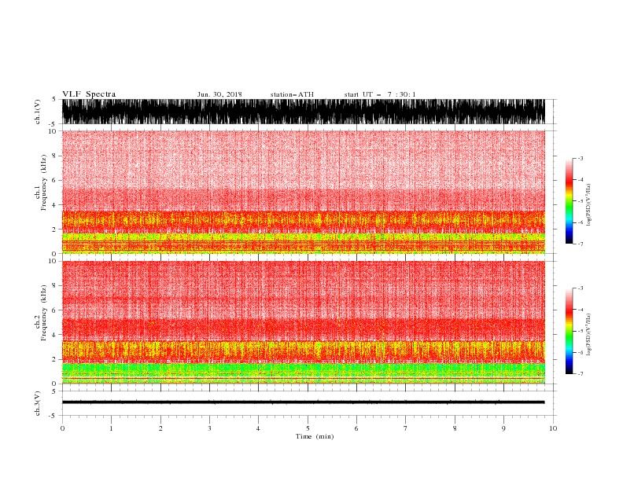This screenshot has width=623, height=481.
Task: Click the ch.2 spectrogram color scale bar
Action: (569, 331)
